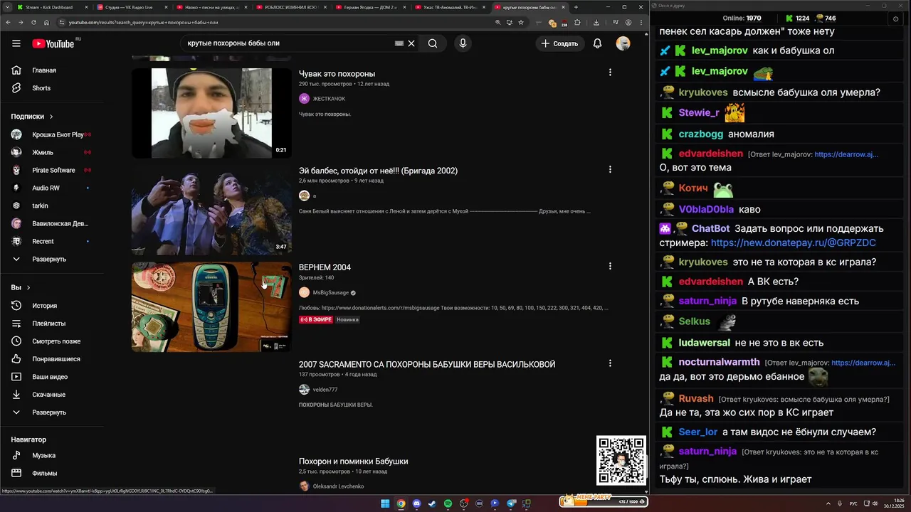Open a new browser tab
911x512 pixels.
577,7
